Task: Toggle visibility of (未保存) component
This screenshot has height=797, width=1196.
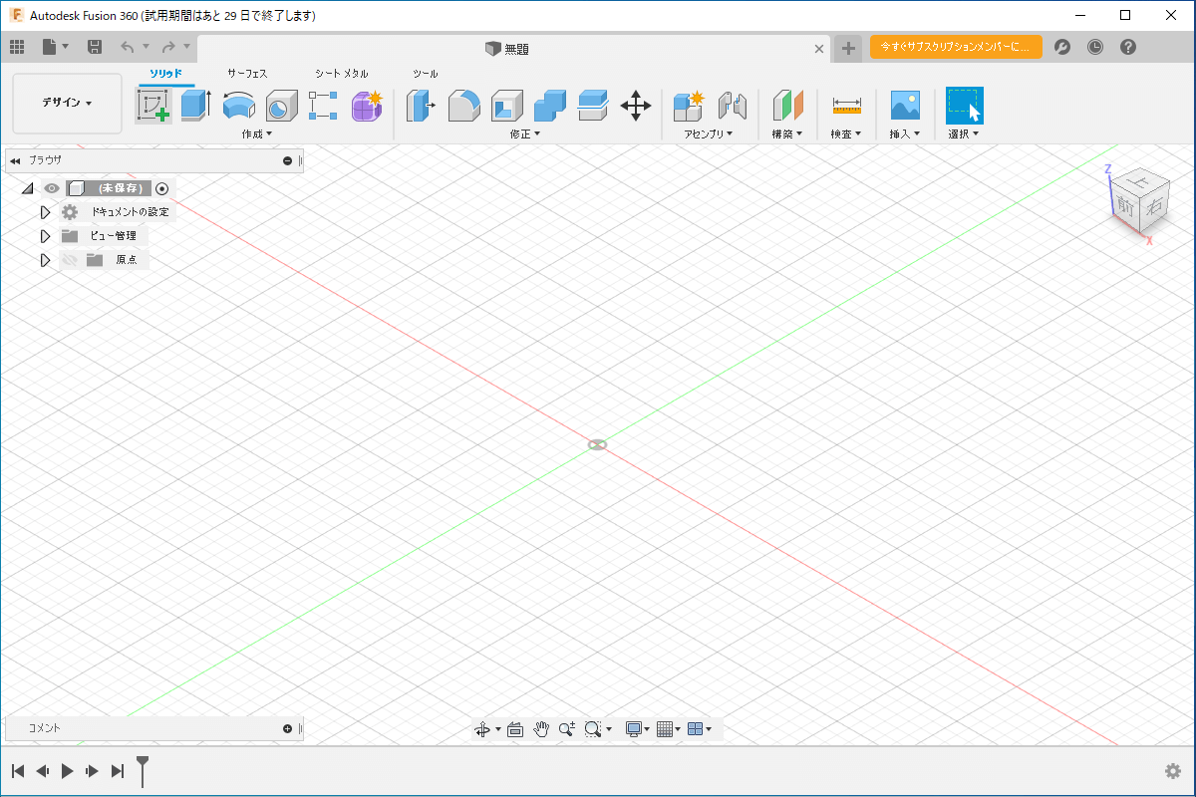Action: click(x=52, y=188)
